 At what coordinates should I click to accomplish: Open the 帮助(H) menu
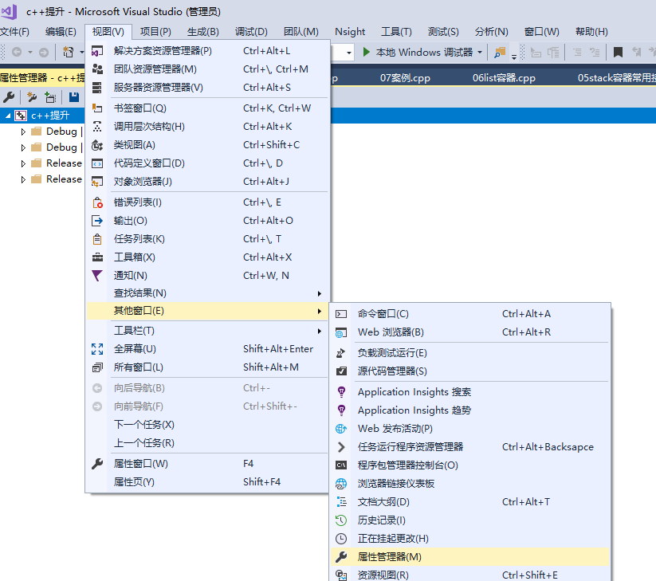[591, 32]
